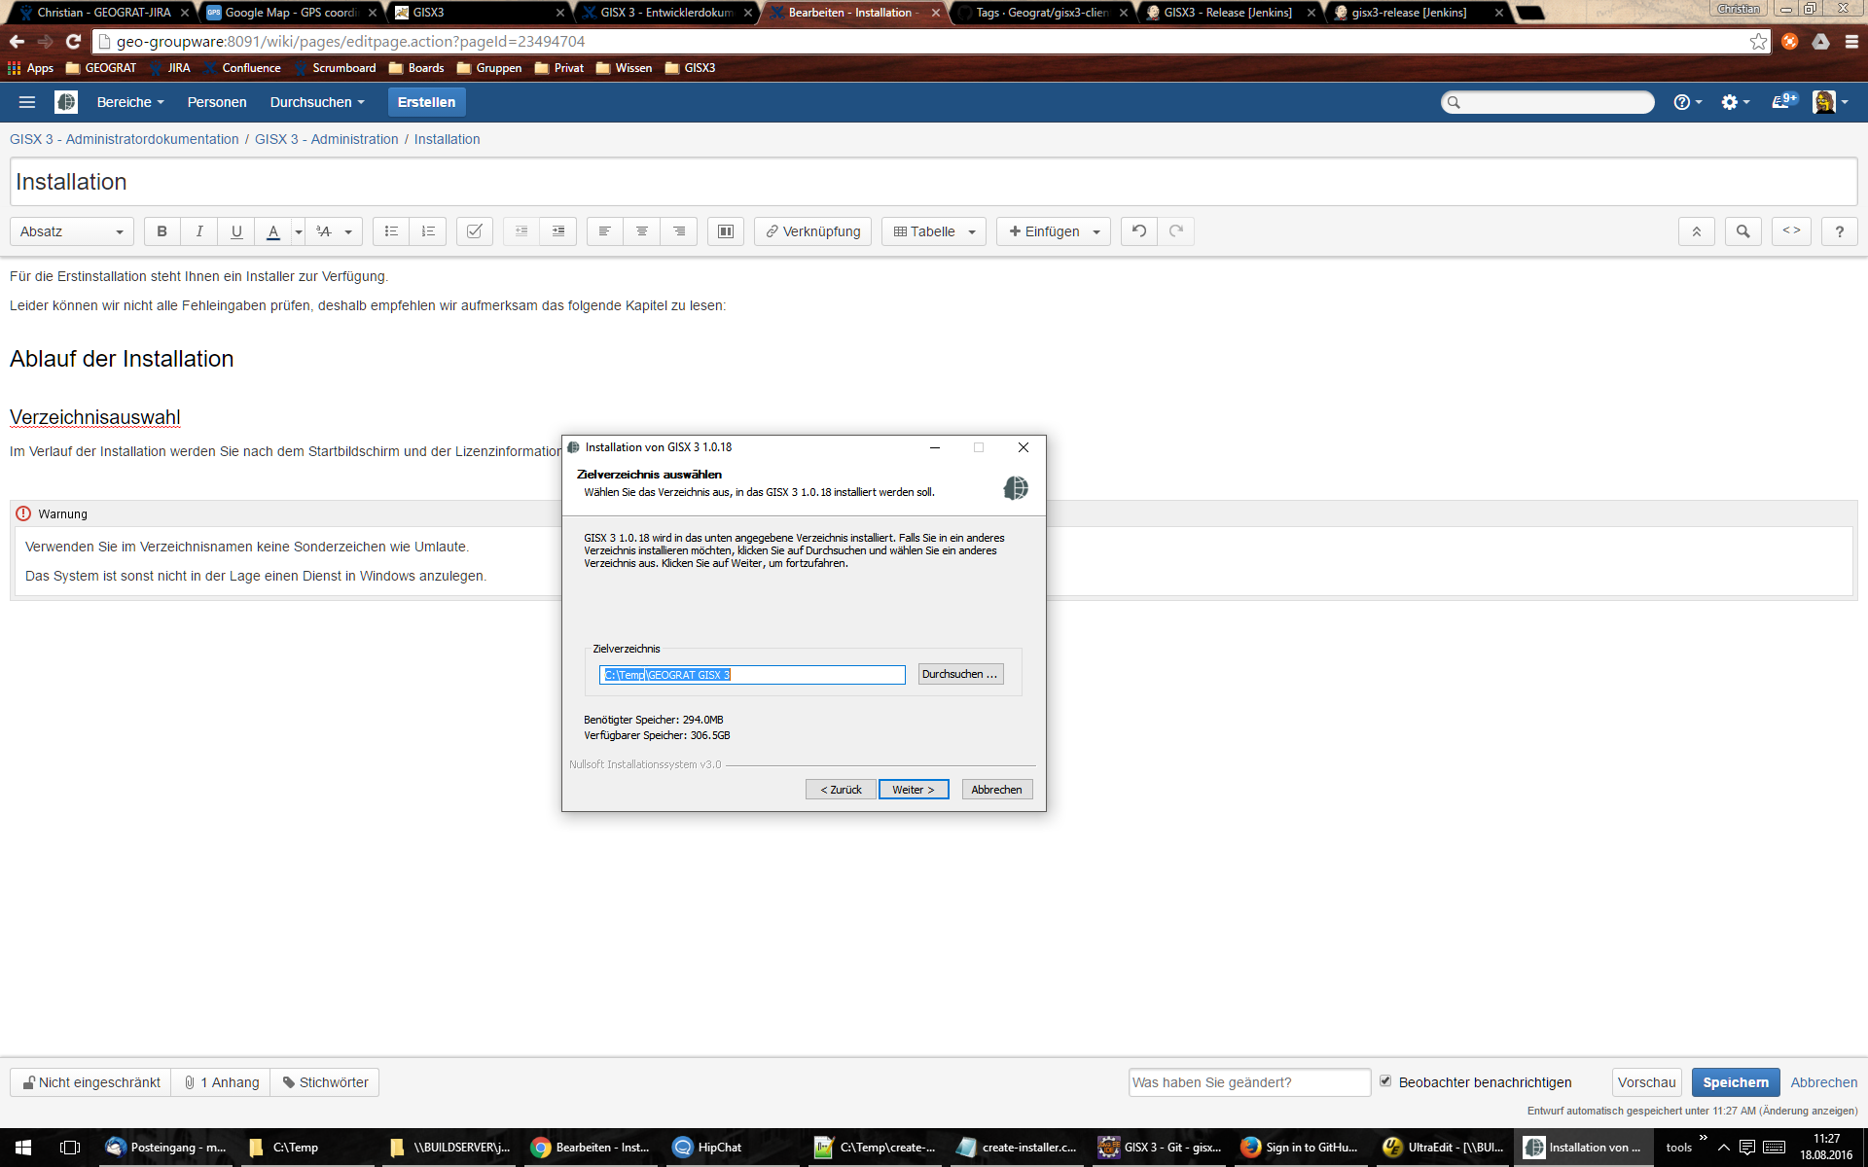Click Abbrechen link beside Speichern
The image size is (1868, 1167).
tap(1823, 1082)
